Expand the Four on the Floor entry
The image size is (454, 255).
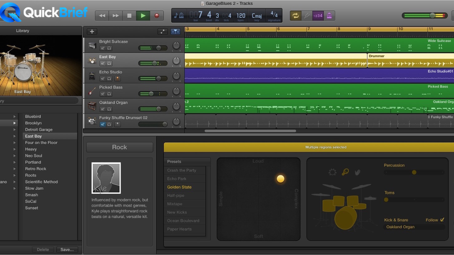coord(15,143)
